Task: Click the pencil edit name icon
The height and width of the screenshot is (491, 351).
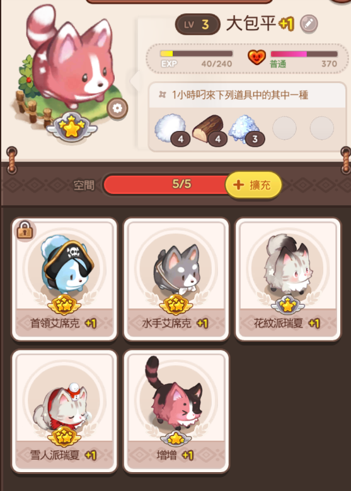Action: [x=309, y=23]
